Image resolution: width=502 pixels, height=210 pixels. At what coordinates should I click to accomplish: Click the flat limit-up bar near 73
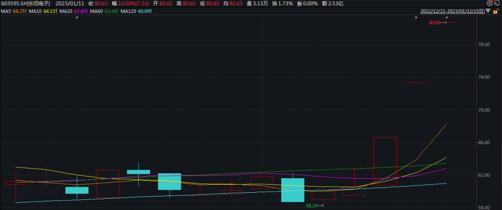pyautogui.click(x=416, y=83)
